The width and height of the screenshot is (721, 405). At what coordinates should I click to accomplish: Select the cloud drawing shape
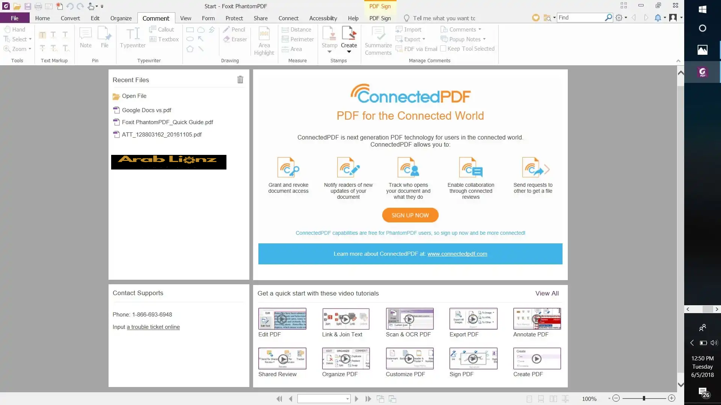coord(201,30)
